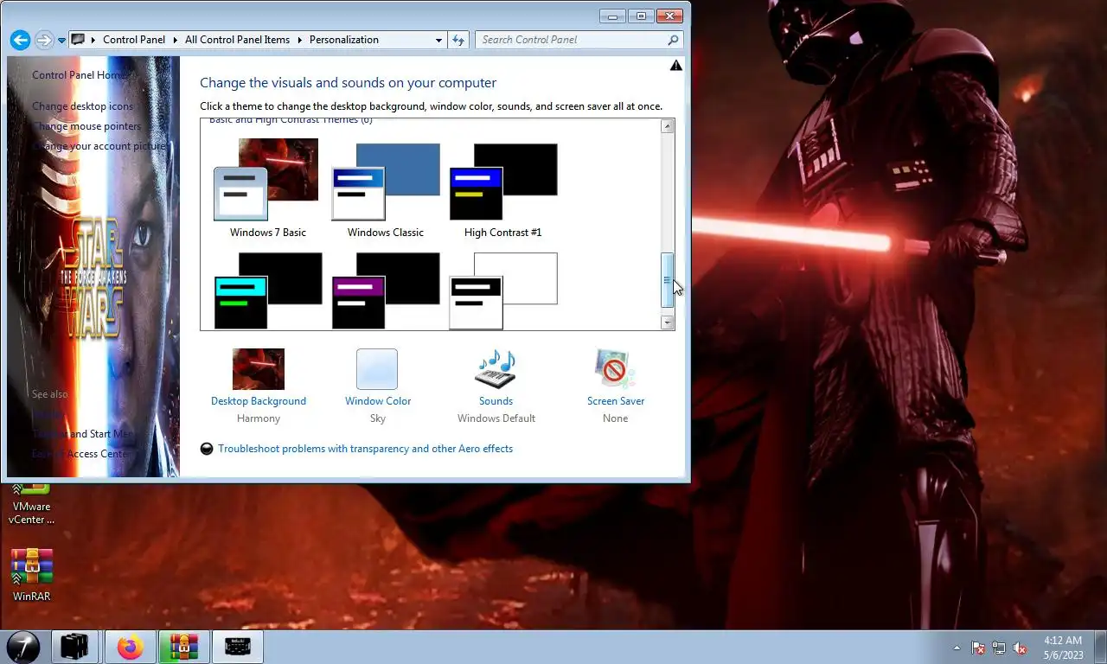The height and width of the screenshot is (664, 1107).
Task: Open the Action Center flag icon
Action: tap(978, 648)
